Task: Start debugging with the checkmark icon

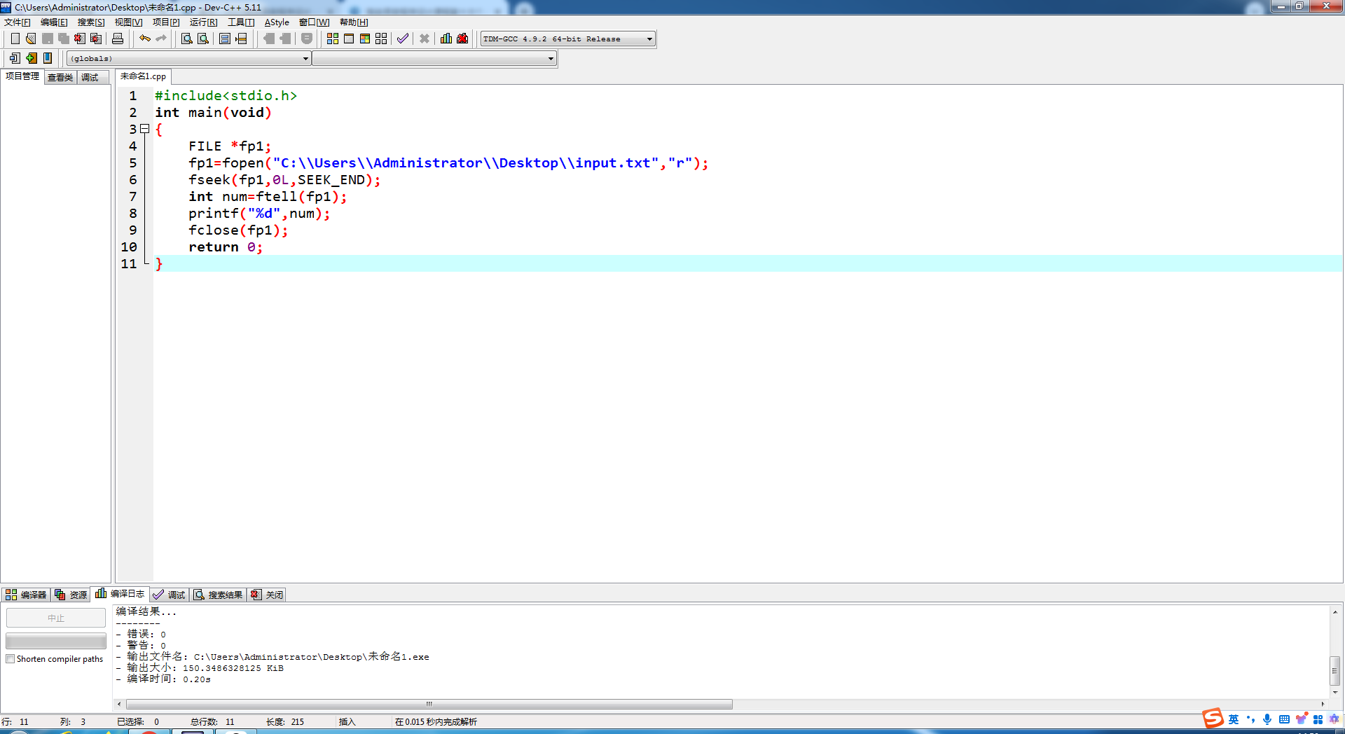Action: [x=403, y=39]
